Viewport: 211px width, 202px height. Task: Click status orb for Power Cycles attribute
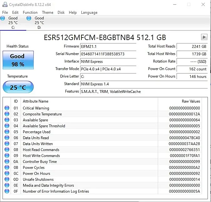[7, 168]
